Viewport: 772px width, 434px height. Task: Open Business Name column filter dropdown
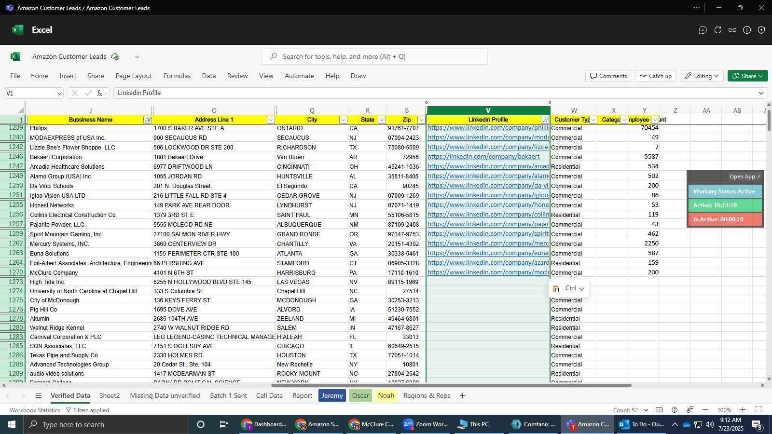[148, 120]
